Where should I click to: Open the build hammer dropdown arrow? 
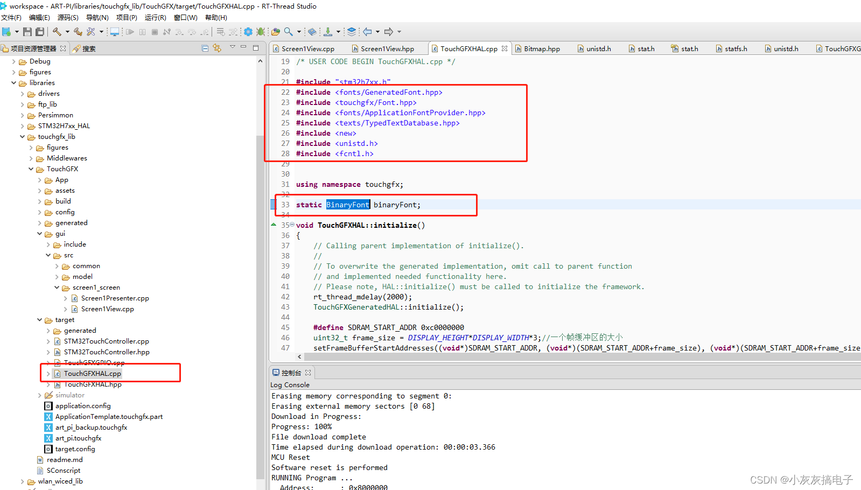tap(67, 32)
